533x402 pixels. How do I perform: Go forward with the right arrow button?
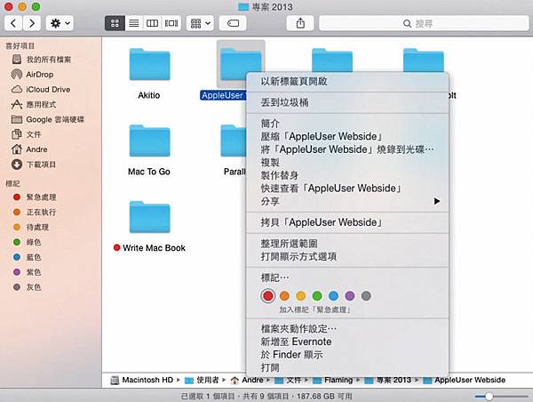point(32,23)
